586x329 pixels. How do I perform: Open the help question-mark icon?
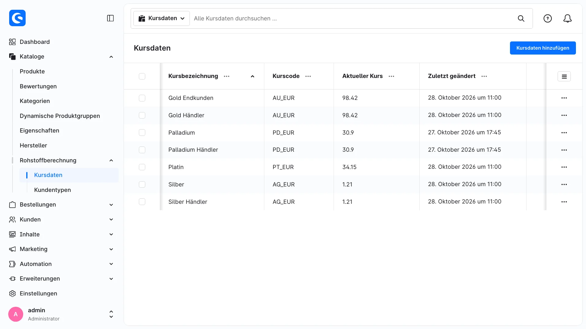click(x=548, y=18)
